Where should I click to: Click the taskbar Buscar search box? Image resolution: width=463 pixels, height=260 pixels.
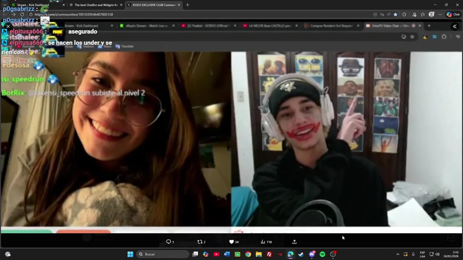click(163, 254)
